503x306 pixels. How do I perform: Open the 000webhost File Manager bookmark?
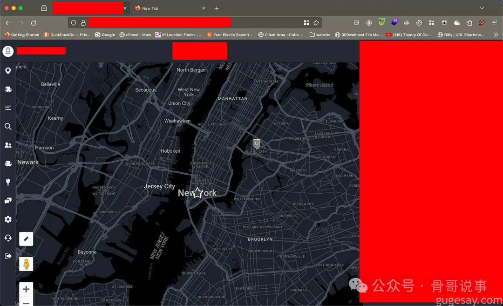coord(358,34)
